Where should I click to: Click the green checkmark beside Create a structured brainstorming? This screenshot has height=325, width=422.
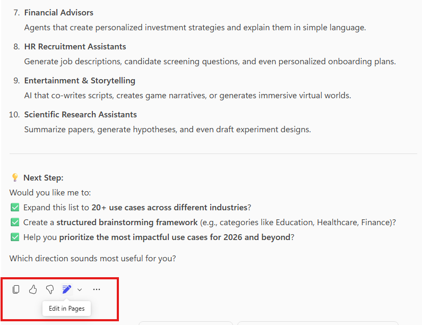15,222
